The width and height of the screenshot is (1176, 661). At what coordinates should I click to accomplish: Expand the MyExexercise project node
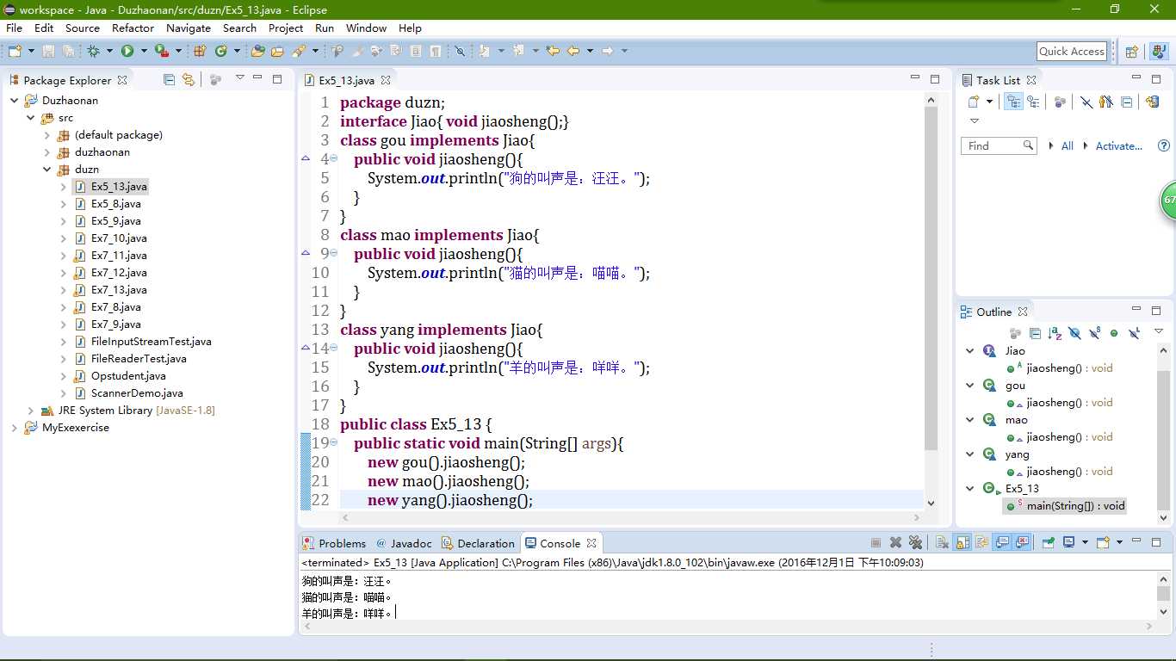15,428
